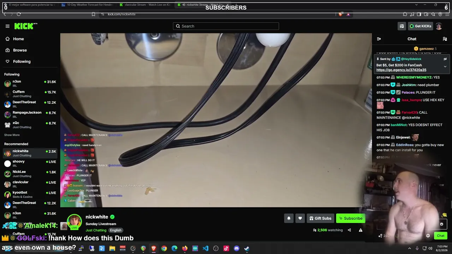Collapse the chat panel
The image size is (452, 254).
(379, 39)
